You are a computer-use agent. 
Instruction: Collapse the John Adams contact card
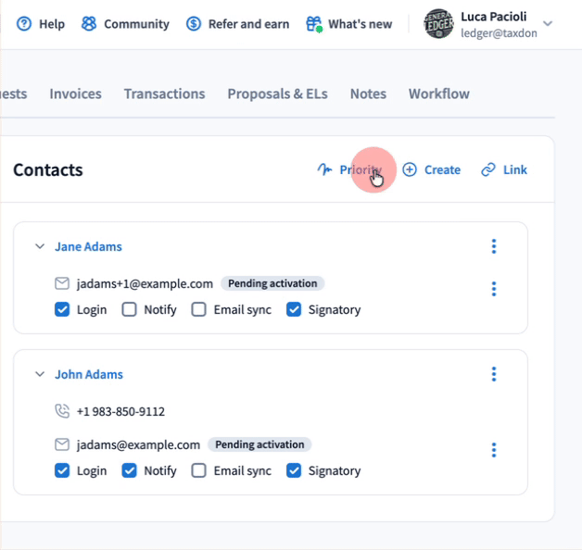pyautogui.click(x=40, y=374)
